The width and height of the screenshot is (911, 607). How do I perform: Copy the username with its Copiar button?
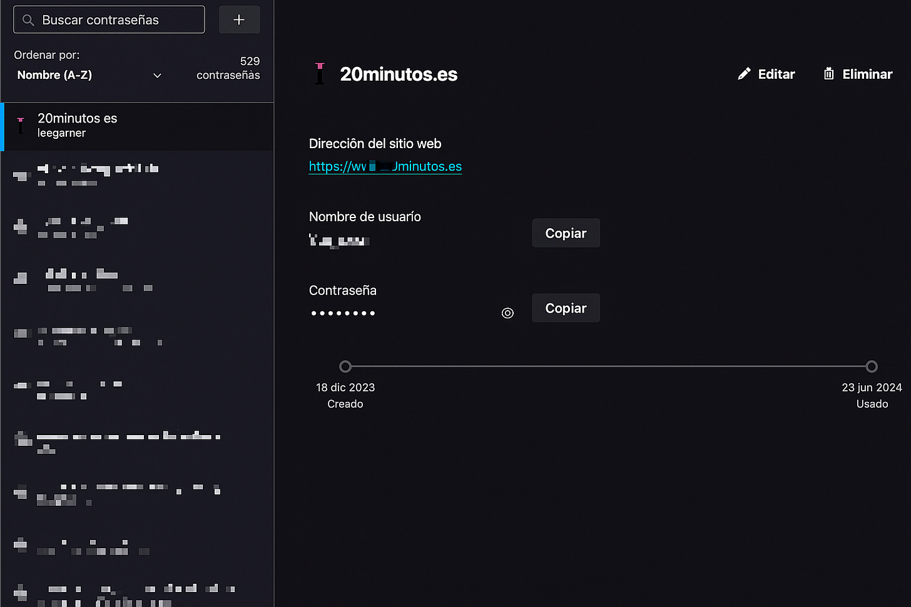coord(566,233)
